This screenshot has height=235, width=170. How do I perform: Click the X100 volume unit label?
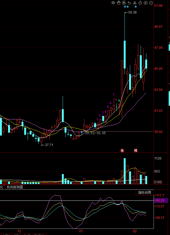point(158,182)
